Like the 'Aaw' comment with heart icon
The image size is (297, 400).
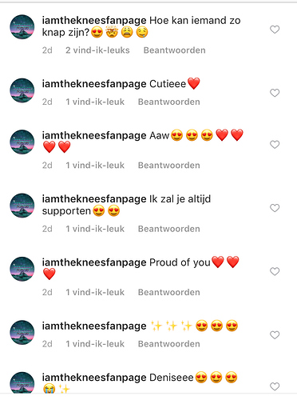click(275, 145)
